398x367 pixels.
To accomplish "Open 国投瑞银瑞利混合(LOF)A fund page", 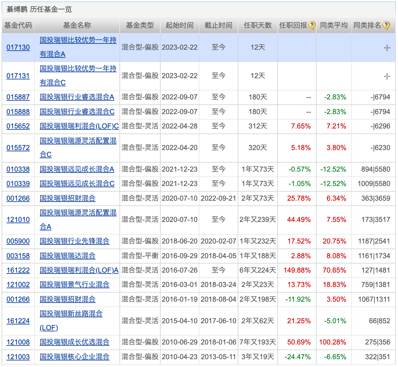I will click(79, 270).
